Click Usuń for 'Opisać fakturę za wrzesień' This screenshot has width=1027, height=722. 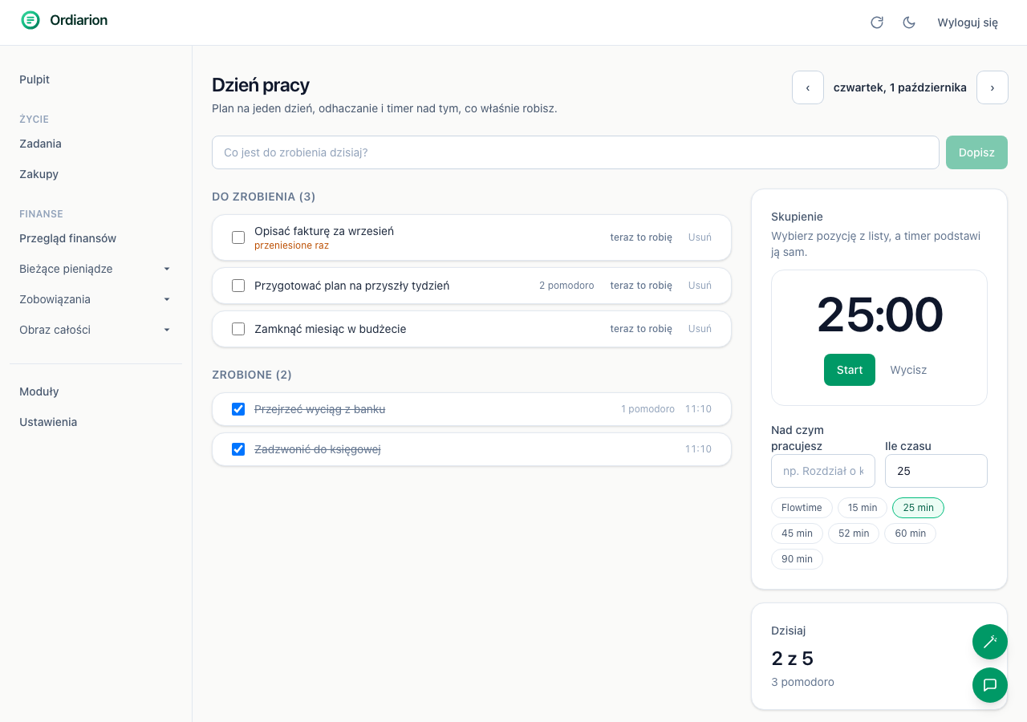click(x=700, y=237)
